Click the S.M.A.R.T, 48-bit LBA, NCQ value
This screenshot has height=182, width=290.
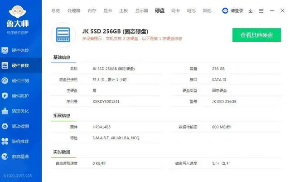tap(116, 138)
